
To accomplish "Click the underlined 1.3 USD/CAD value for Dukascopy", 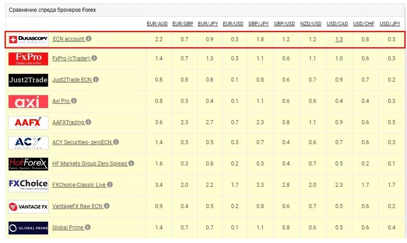I will point(339,39).
